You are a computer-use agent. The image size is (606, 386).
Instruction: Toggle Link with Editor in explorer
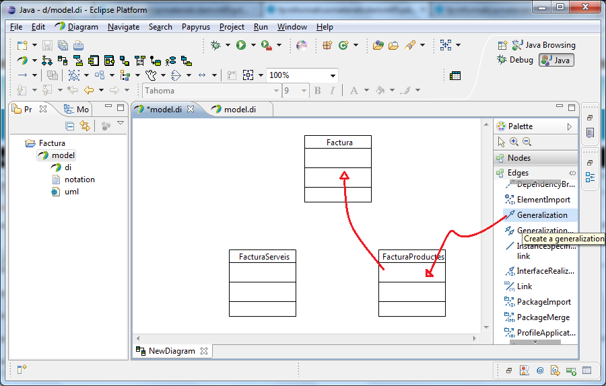[x=85, y=126]
